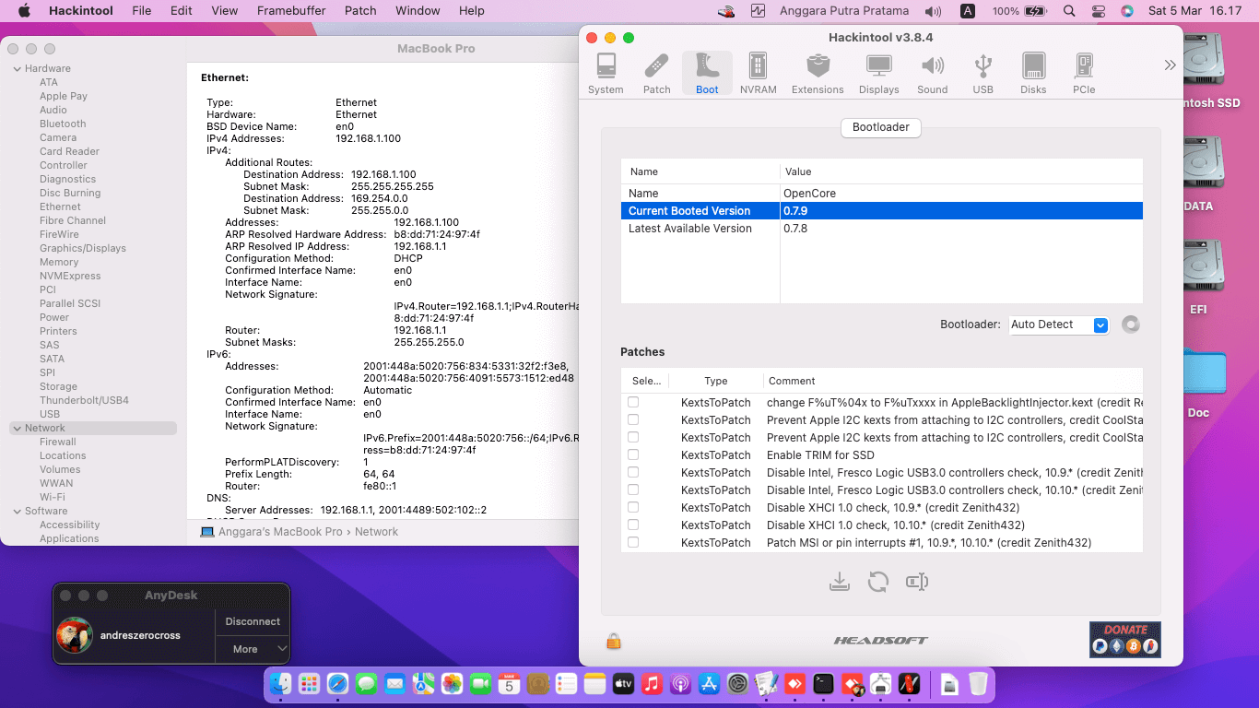This screenshot has height=708, width=1259.
Task: Select Wi-Fi under Network in sidebar
Action: point(53,497)
